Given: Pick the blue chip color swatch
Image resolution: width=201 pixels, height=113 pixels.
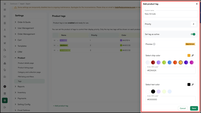Looking at the screenshot, I should click(x=169, y=62).
